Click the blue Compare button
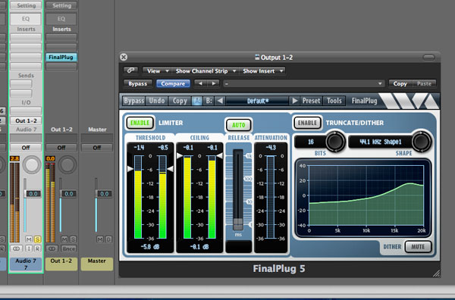Image resolution: width=455 pixels, height=300 pixels. point(173,83)
